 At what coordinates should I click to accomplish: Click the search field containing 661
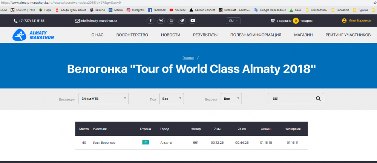click(x=290, y=99)
